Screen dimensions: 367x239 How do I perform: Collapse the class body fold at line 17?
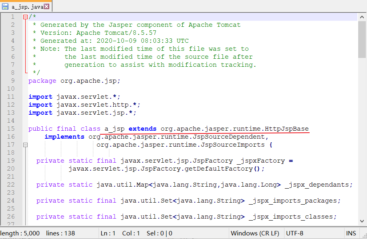(x=25, y=145)
